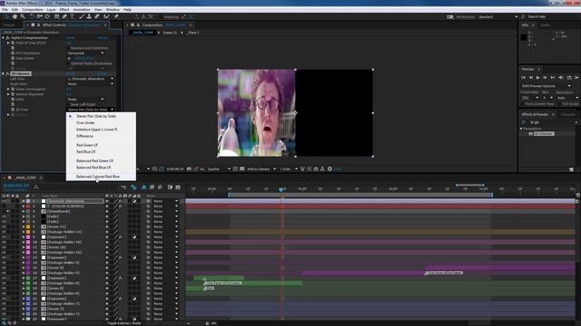
Task: Switch to the Project tab
Action: point(9,25)
